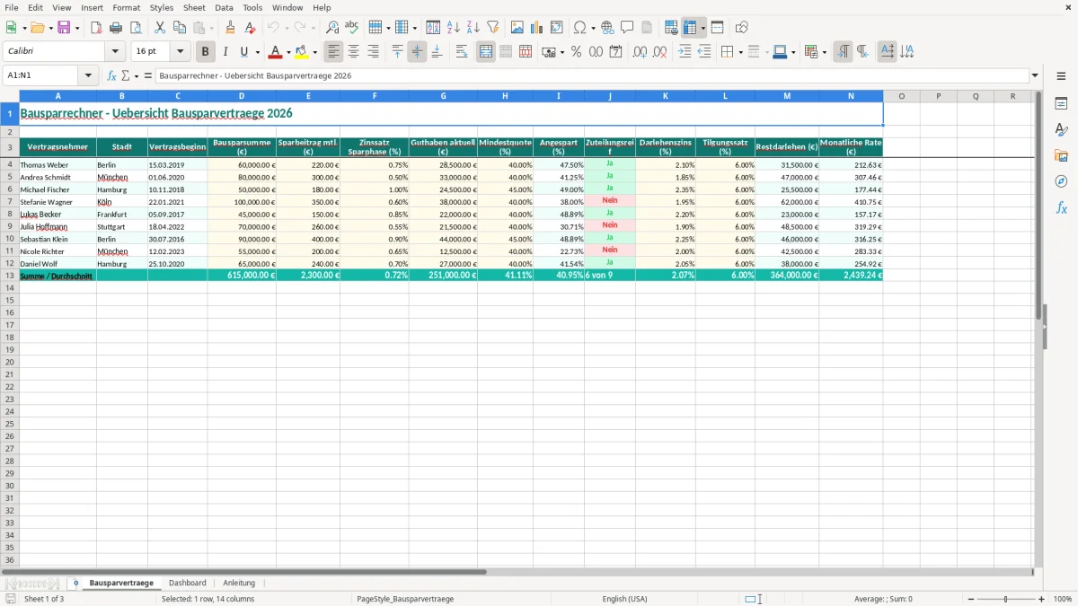Click the Format as Percent icon
1078x606 pixels.
pyautogui.click(x=576, y=52)
